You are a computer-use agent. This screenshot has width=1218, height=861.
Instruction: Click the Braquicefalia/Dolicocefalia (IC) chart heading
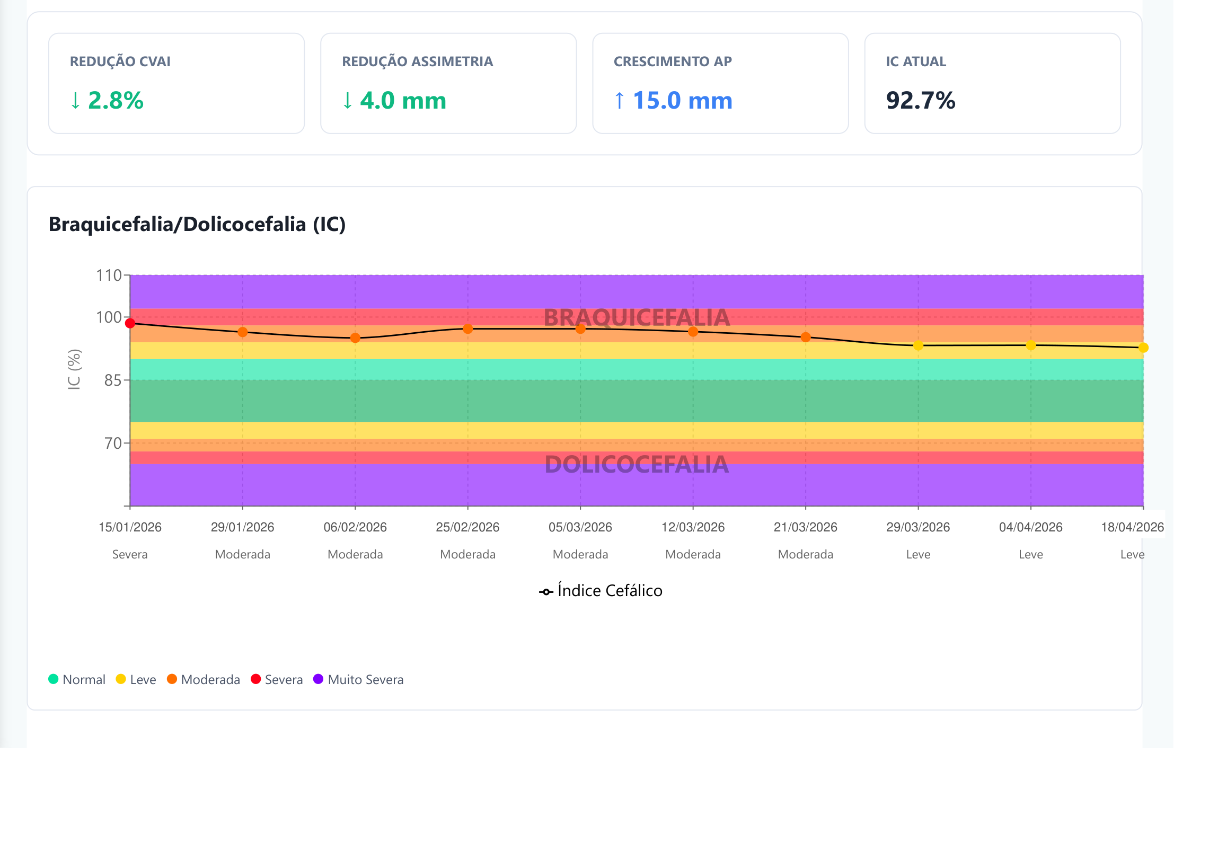click(197, 224)
